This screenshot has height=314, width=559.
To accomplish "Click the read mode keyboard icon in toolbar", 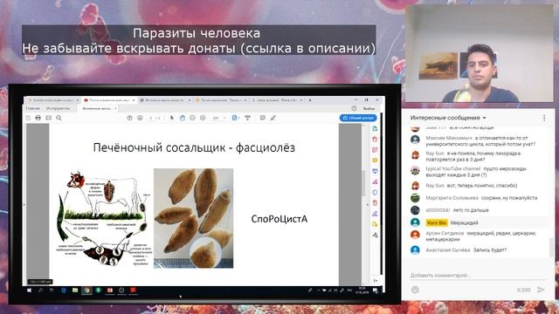I will [x=247, y=118].
